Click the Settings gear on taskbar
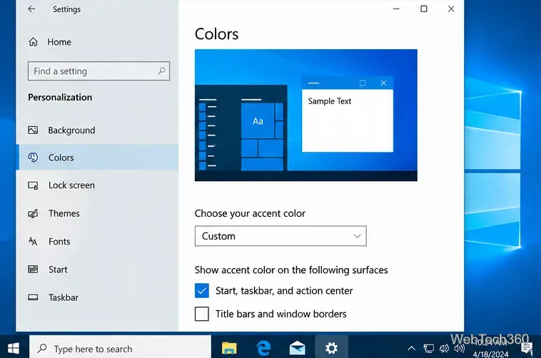 point(331,348)
